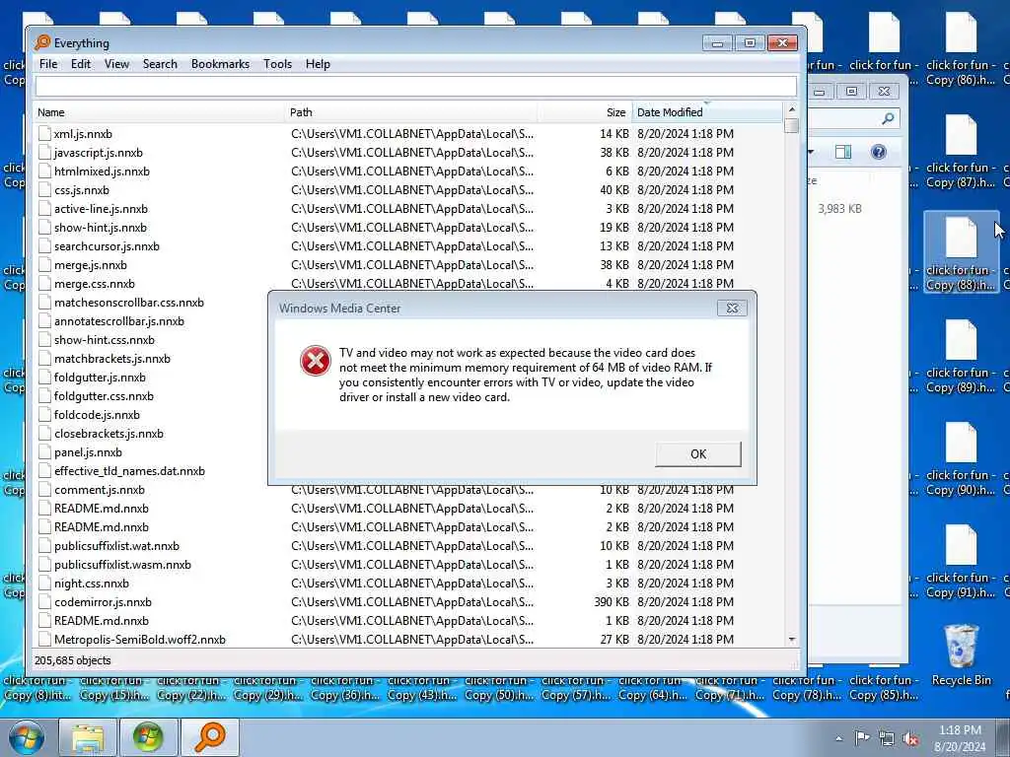Click codemirror.js.nnxb file name

point(103,602)
